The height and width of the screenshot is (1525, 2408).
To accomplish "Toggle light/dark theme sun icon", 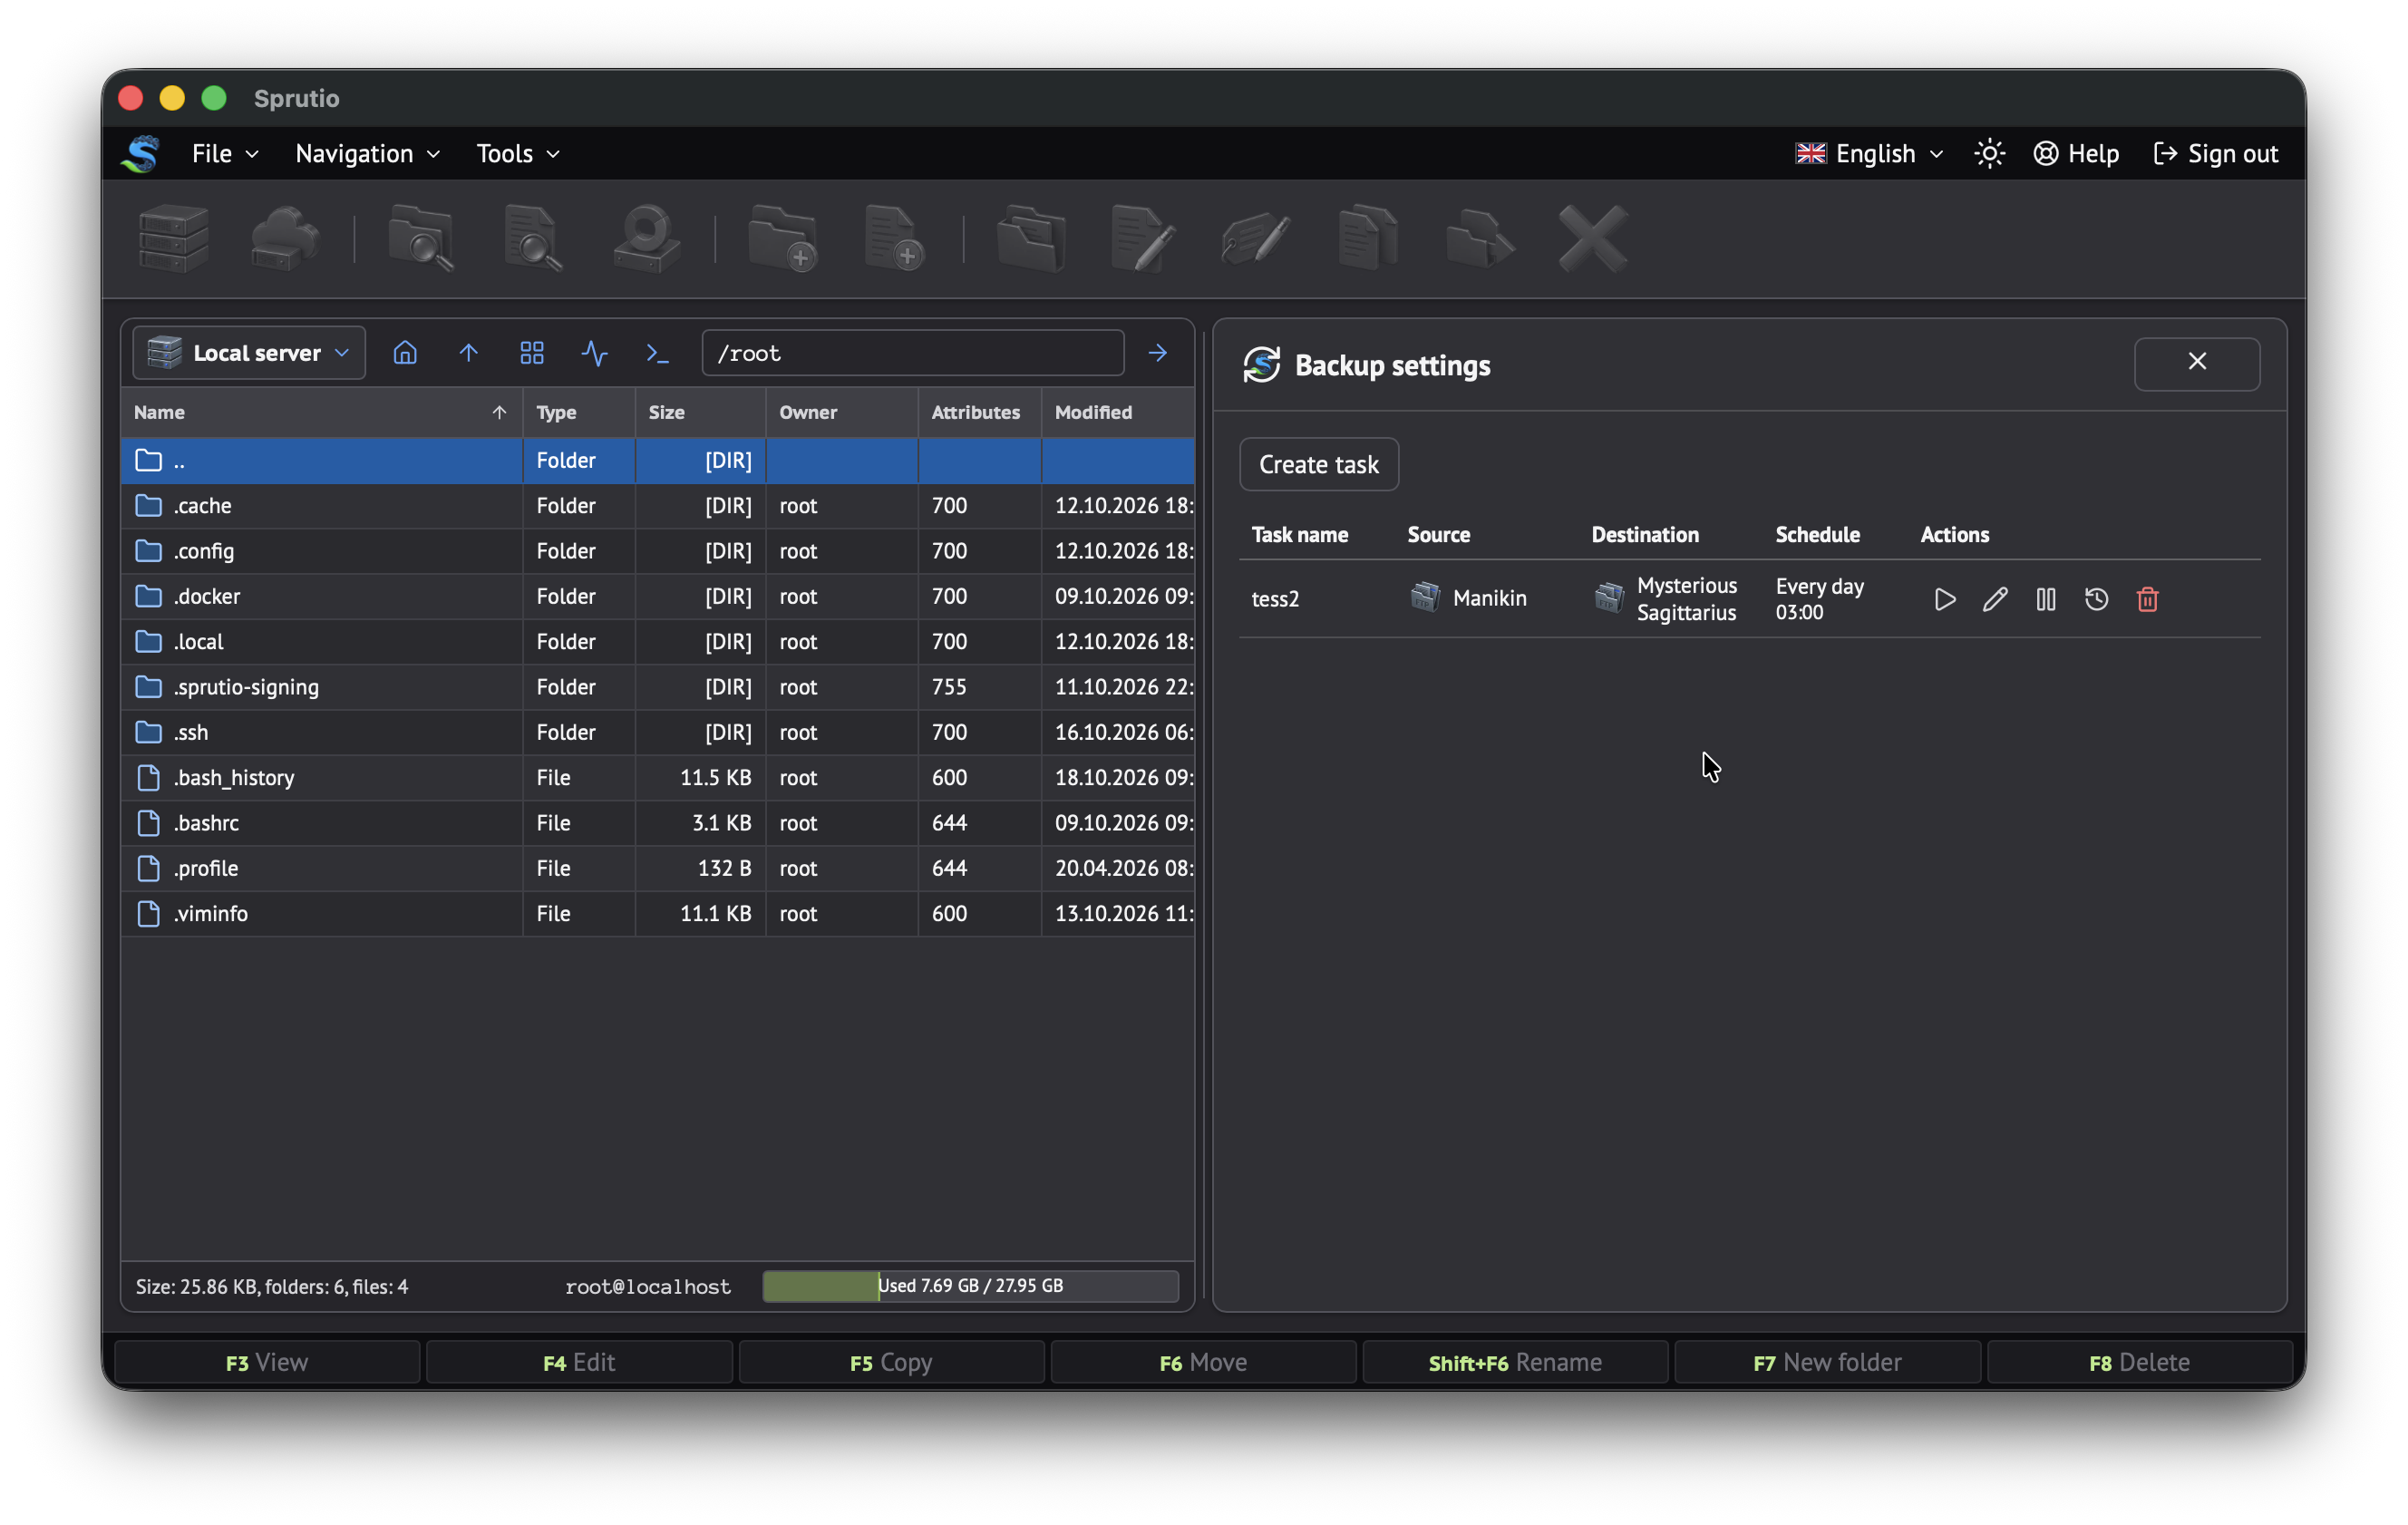I will click(1989, 153).
